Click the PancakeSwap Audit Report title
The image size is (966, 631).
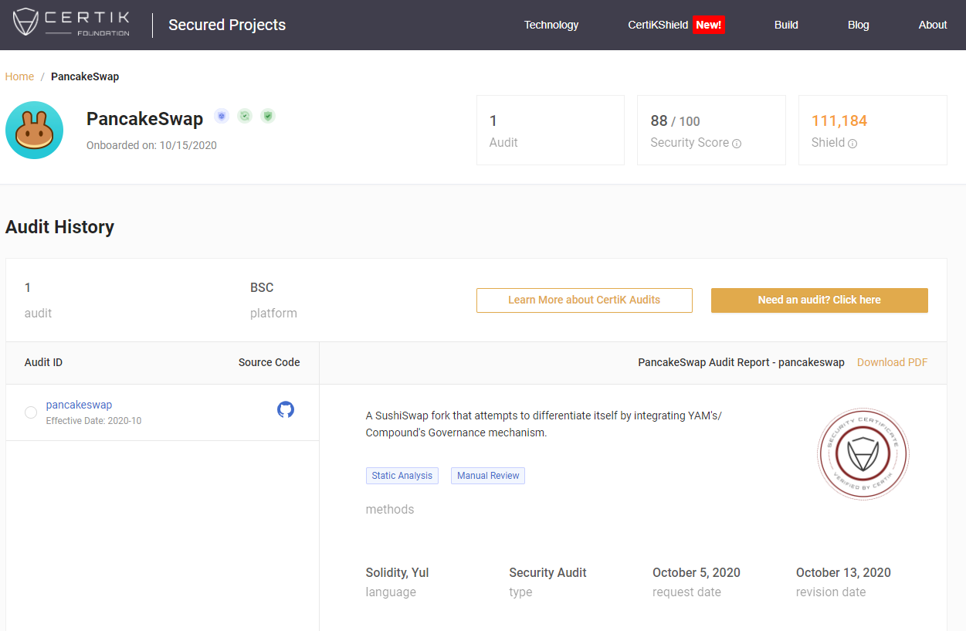tap(741, 362)
